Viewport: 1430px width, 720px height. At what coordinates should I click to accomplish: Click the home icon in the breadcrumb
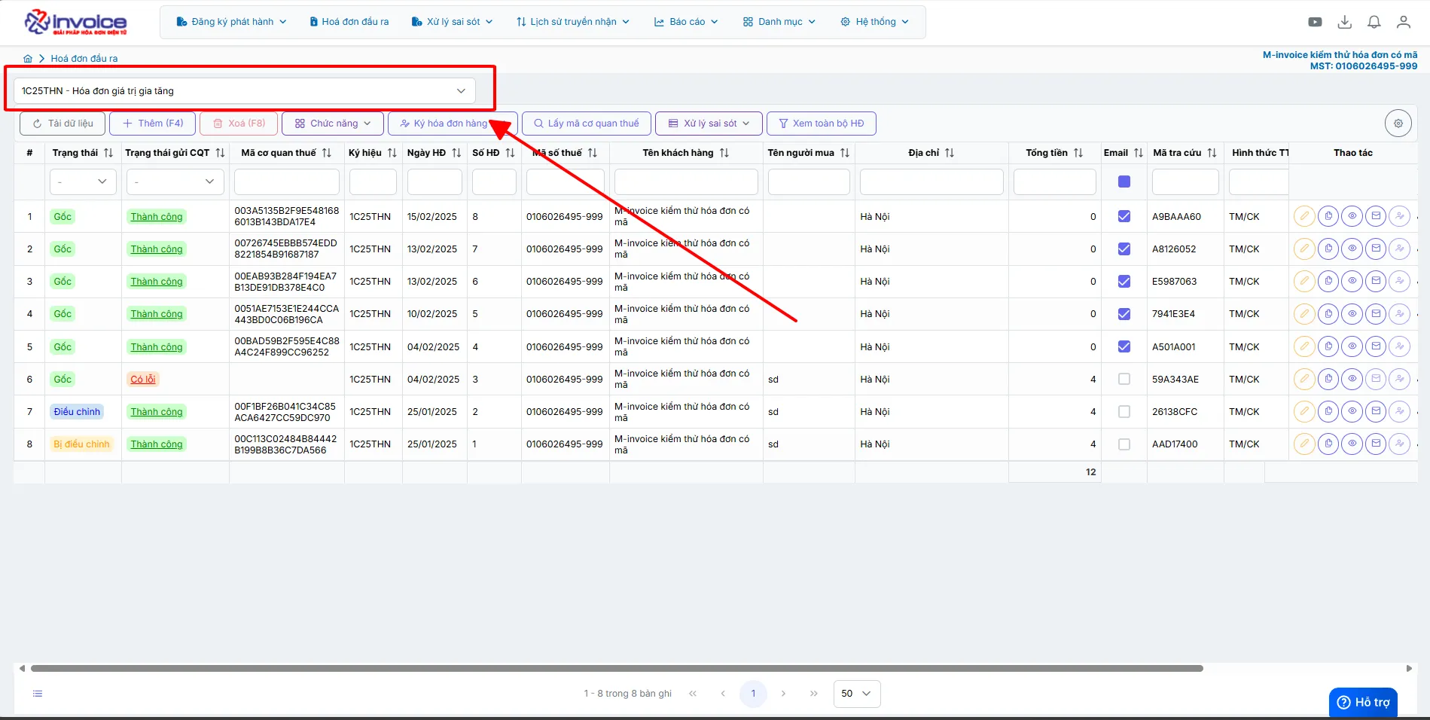28,58
